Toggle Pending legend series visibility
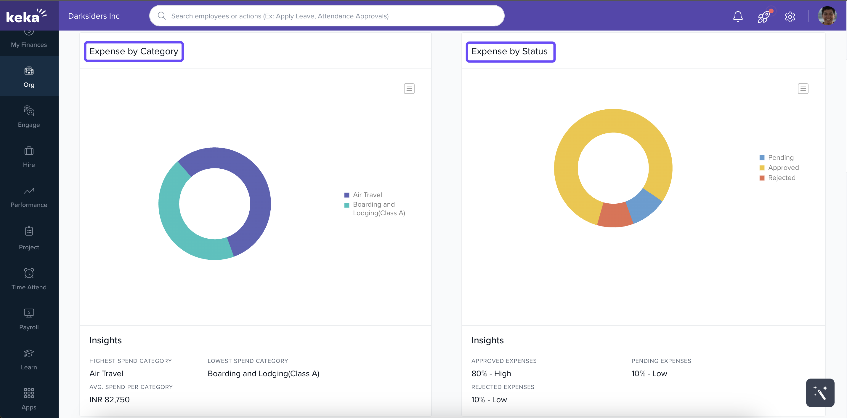847x418 pixels. (x=781, y=158)
